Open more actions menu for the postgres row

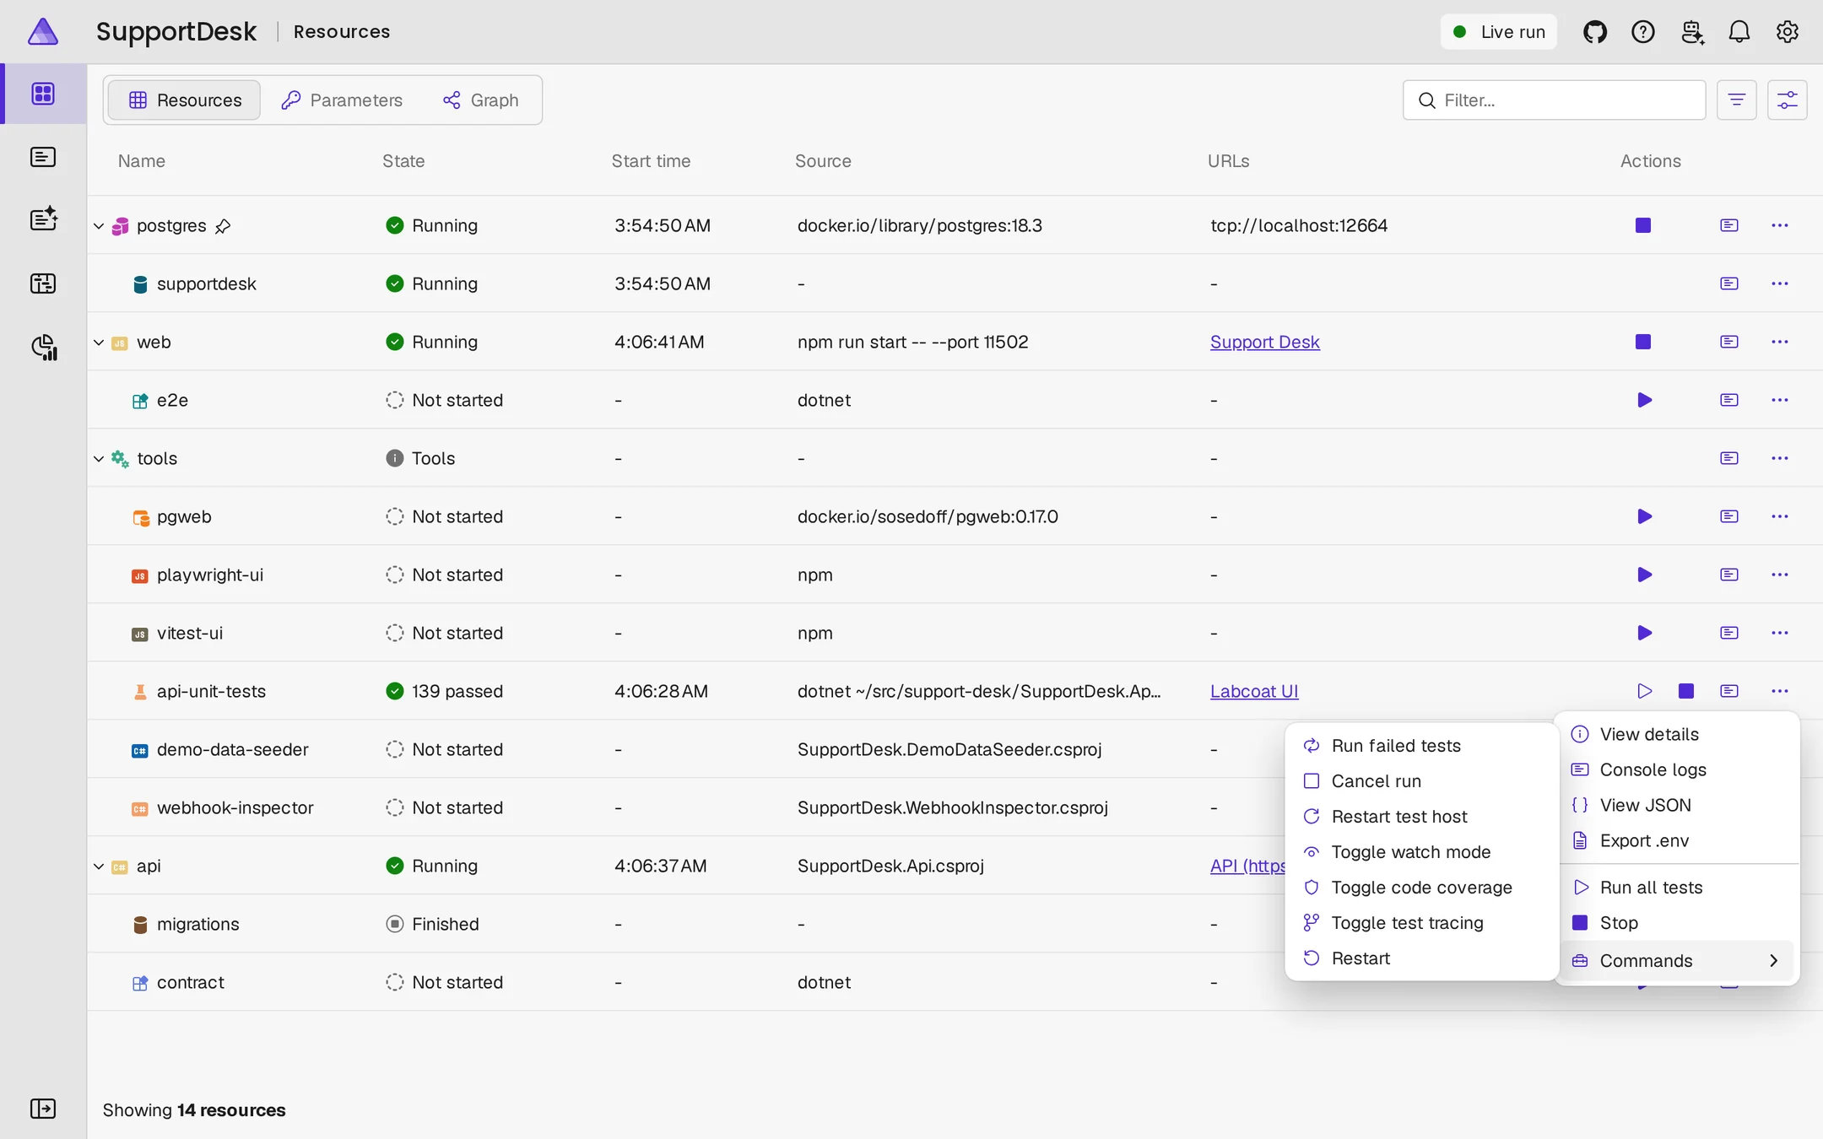(x=1780, y=225)
